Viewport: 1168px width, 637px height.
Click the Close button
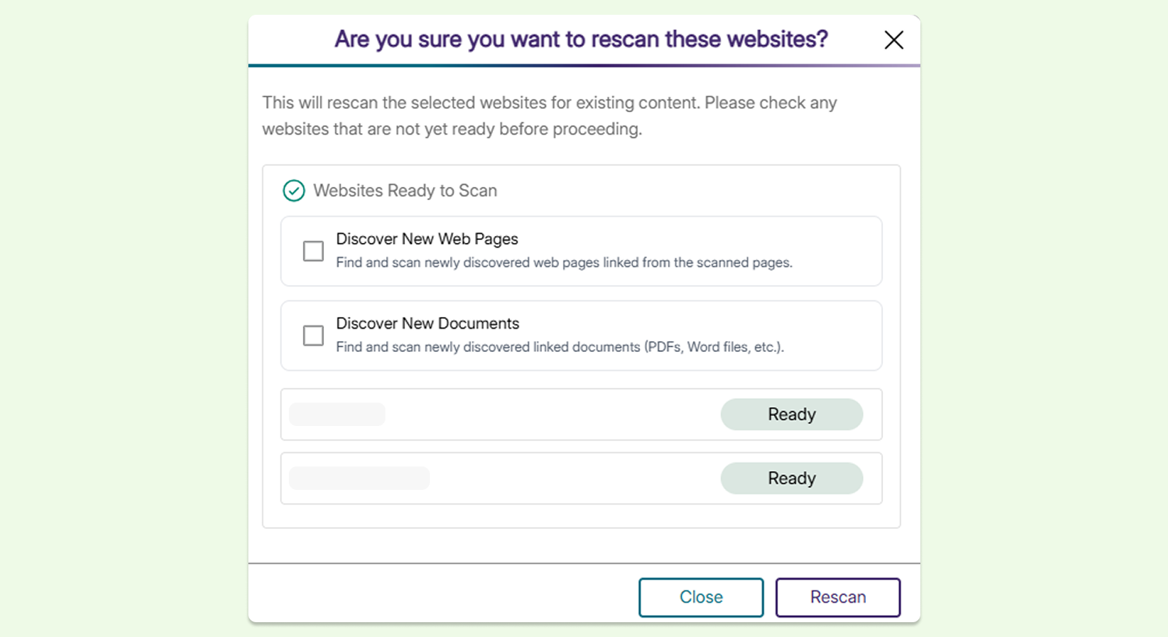click(701, 597)
